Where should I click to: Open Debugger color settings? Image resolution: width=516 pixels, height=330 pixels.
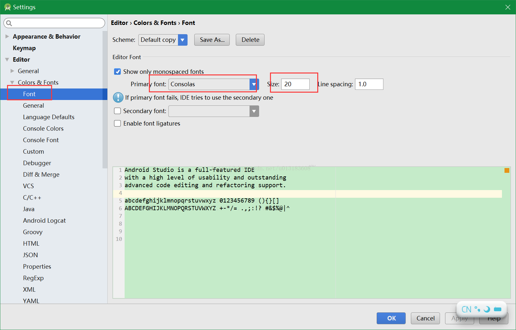(x=37, y=163)
